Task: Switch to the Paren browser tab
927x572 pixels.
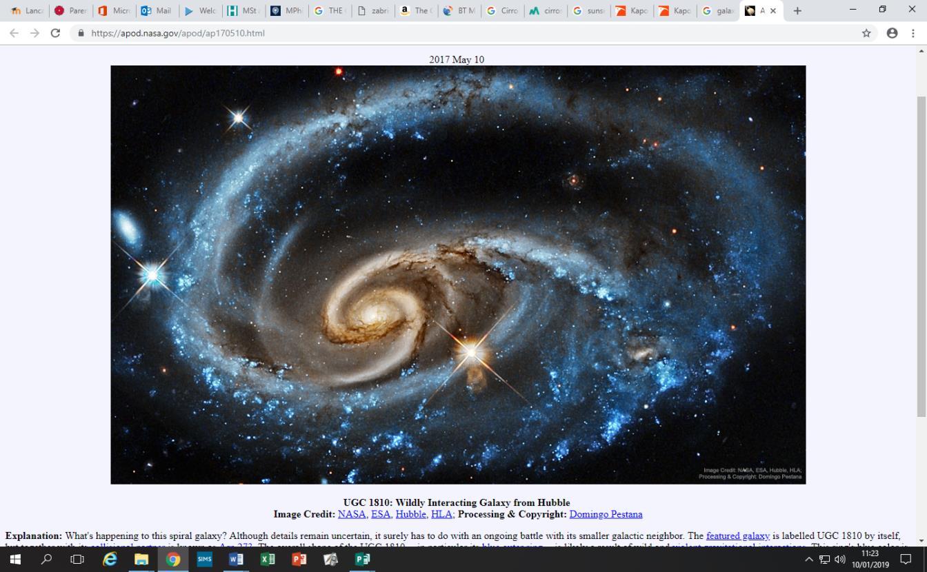Action: pos(70,10)
